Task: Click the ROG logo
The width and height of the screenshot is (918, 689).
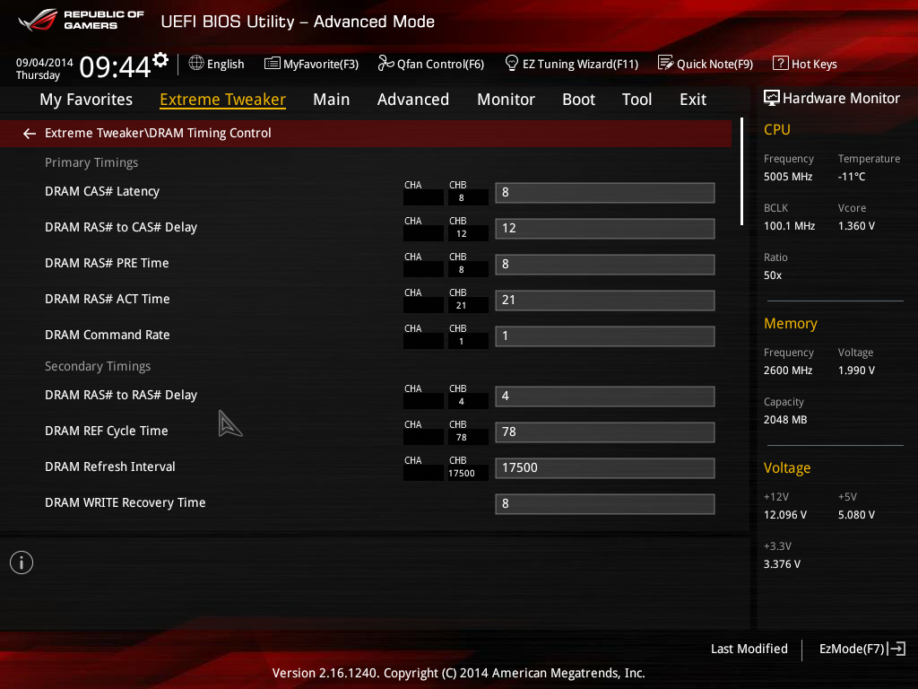Action: [x=38, y=20]
